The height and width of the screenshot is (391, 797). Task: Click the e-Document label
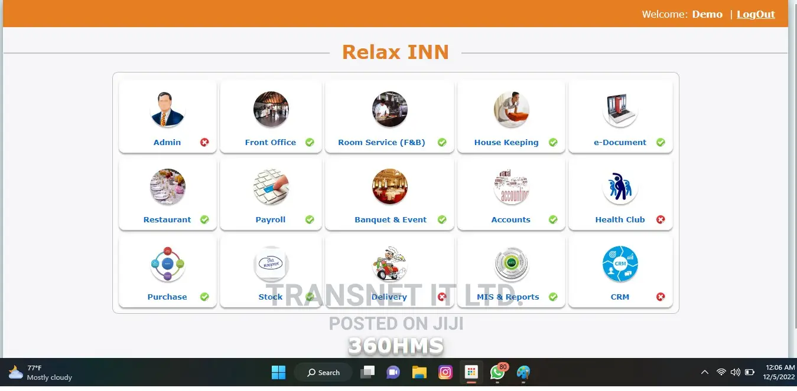(x=620, y=142)
